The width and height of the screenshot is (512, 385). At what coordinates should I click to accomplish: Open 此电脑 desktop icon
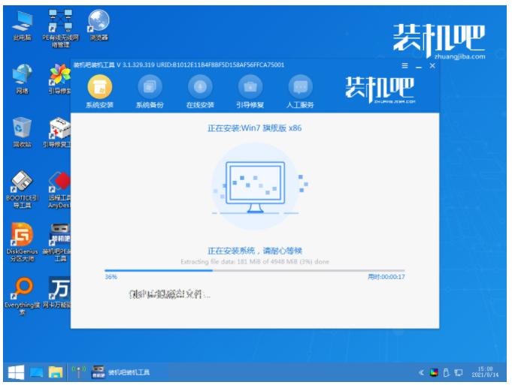click(22, 26)
